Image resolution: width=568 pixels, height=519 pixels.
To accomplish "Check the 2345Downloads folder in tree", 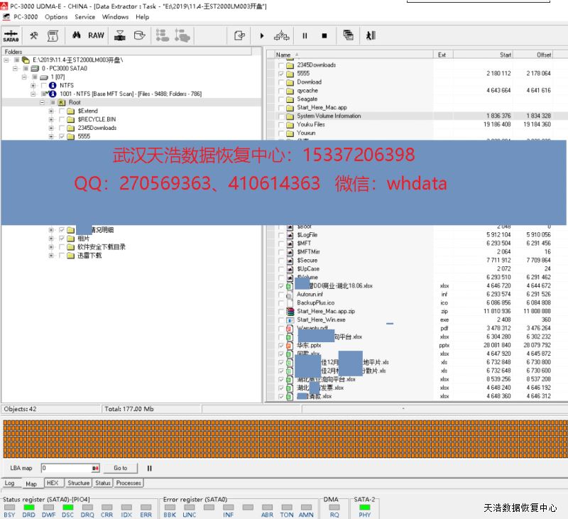I will (62, 128).
